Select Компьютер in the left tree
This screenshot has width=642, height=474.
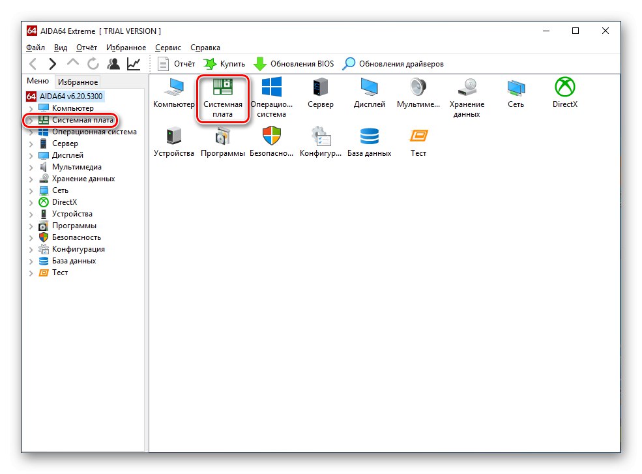(73, 108)
